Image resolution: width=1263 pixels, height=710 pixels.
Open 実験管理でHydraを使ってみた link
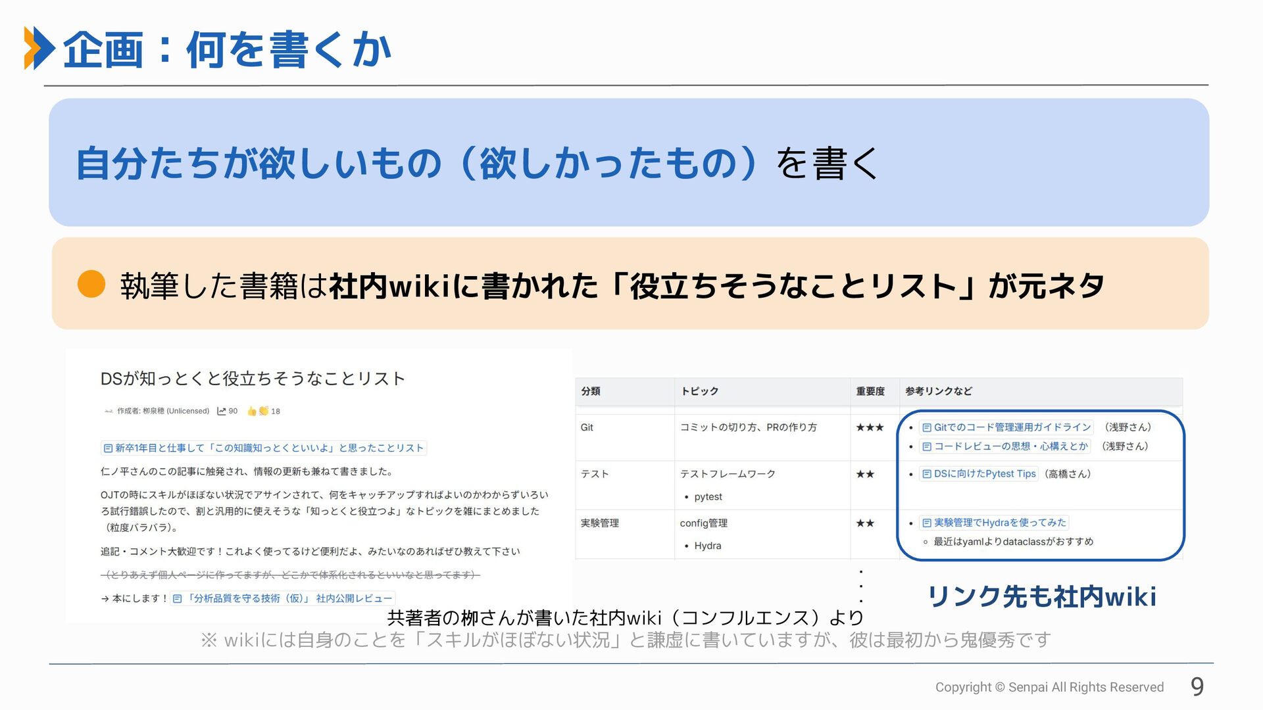coord(999,523)
